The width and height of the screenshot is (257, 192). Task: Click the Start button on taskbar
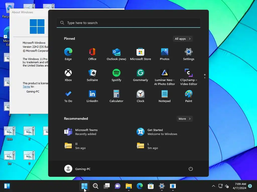pyautogui.click(x=85, y=186)
